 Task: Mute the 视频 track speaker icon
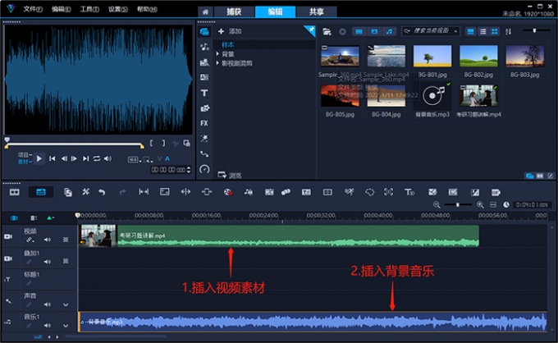tap(47, 240)
